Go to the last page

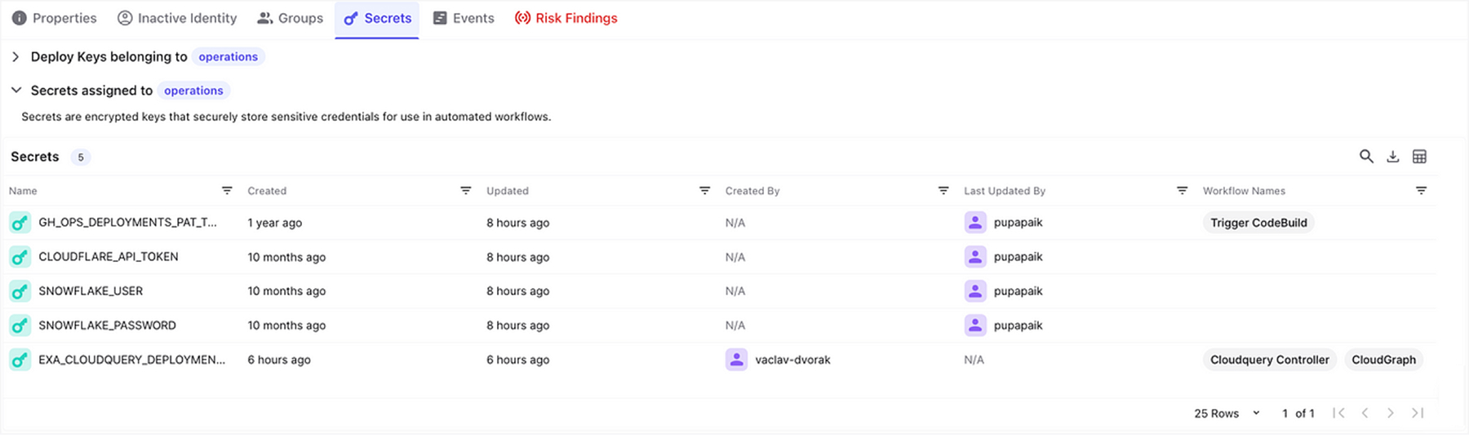coord(1418,413)
